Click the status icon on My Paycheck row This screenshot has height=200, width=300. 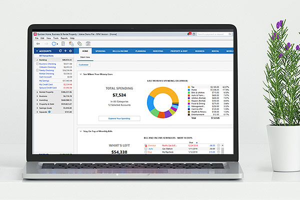click(x=146, y=152)
